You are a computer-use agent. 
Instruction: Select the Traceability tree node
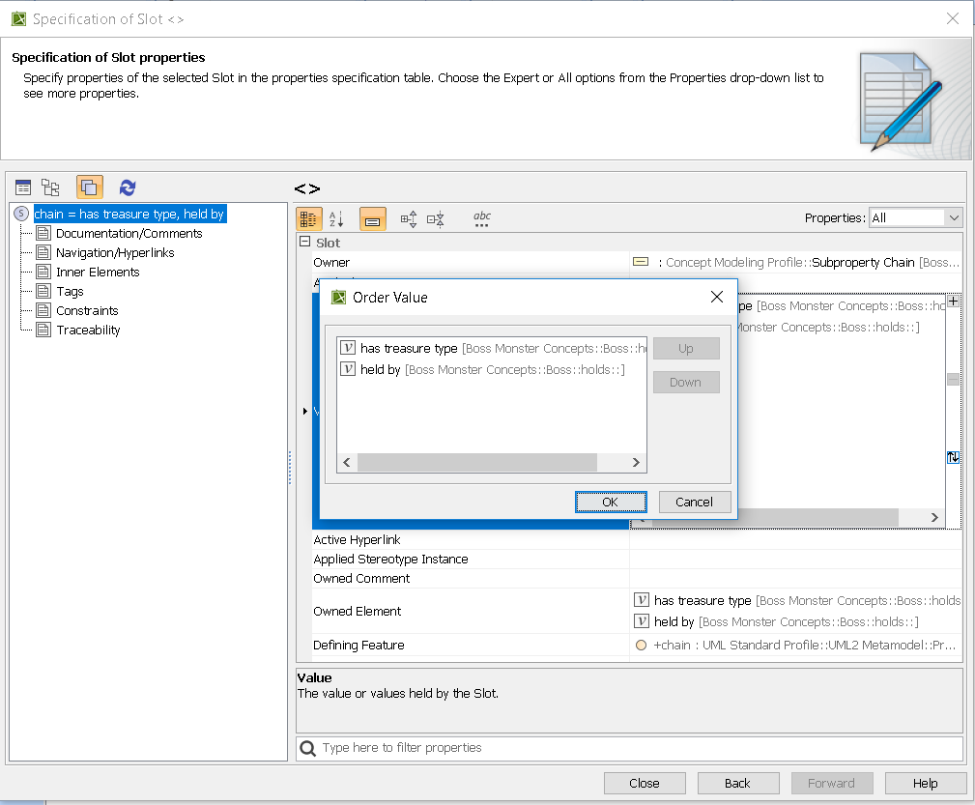pos(88,330)
